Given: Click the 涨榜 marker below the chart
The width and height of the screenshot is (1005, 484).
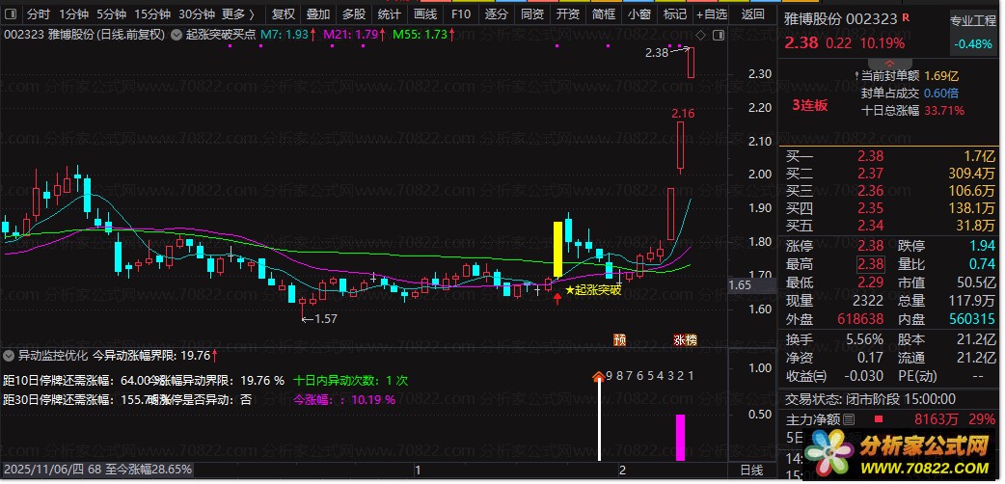Looking at the screenshot, I should click(x=685, y=339).
